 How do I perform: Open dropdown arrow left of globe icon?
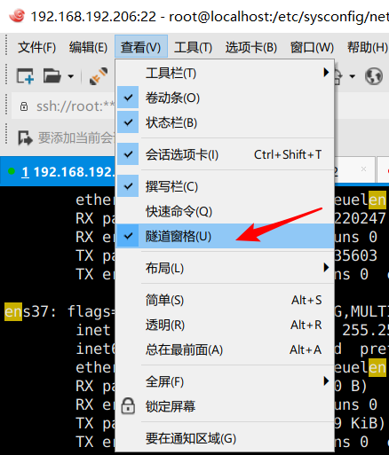[352, 76]
